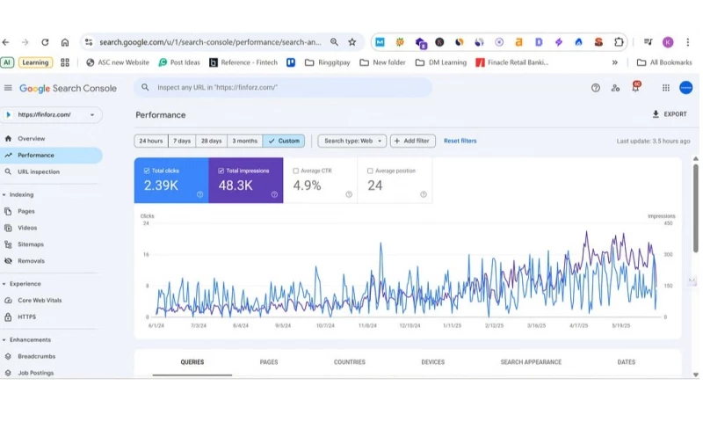Viewport: 703px width, 422px height.
Task: Click the browser address bar
Action: pos(210,42)
